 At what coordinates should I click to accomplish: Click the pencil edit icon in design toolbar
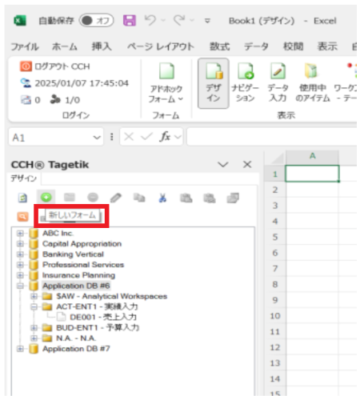coord(116,198)
